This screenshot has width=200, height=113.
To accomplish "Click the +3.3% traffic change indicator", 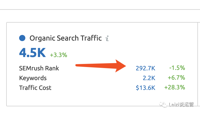I will tap(58, 55).
